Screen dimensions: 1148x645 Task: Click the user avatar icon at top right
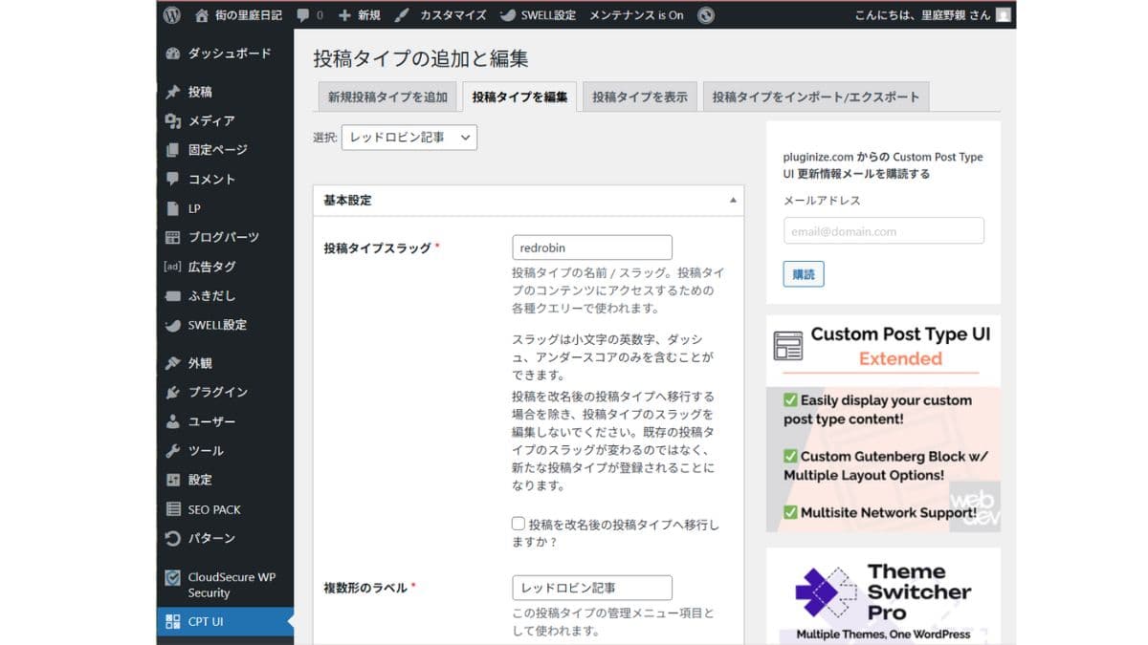click(x=1003, y=15)
